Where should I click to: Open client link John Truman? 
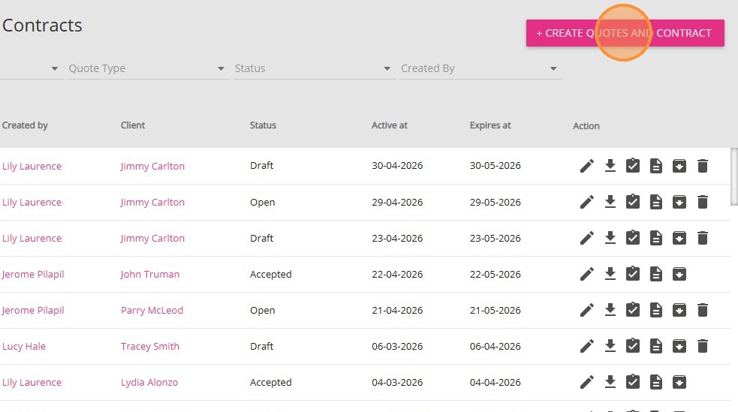(x=150, y=274)
